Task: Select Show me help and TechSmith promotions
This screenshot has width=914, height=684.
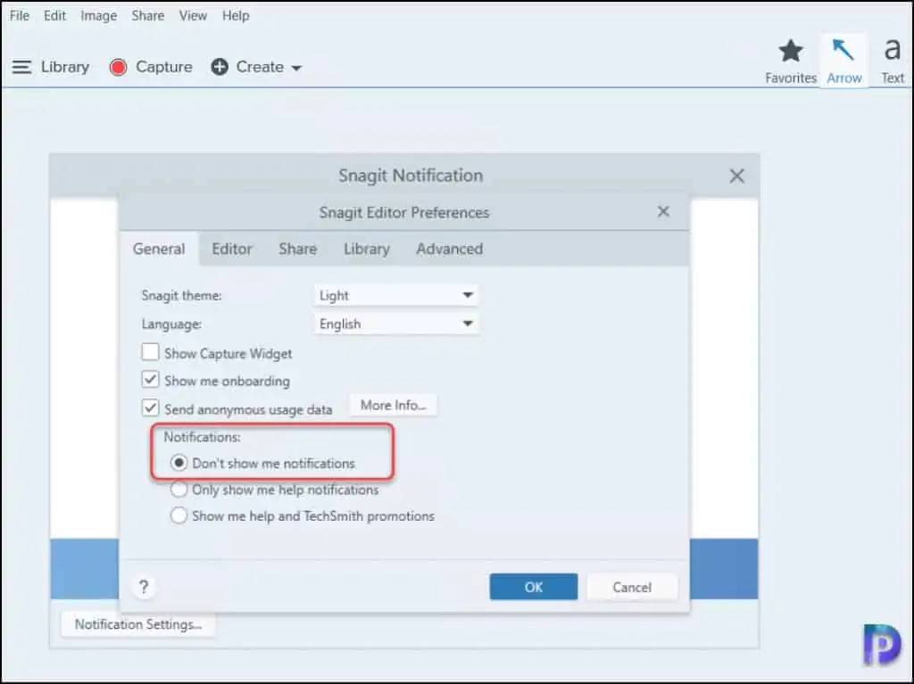Action: 179,515
